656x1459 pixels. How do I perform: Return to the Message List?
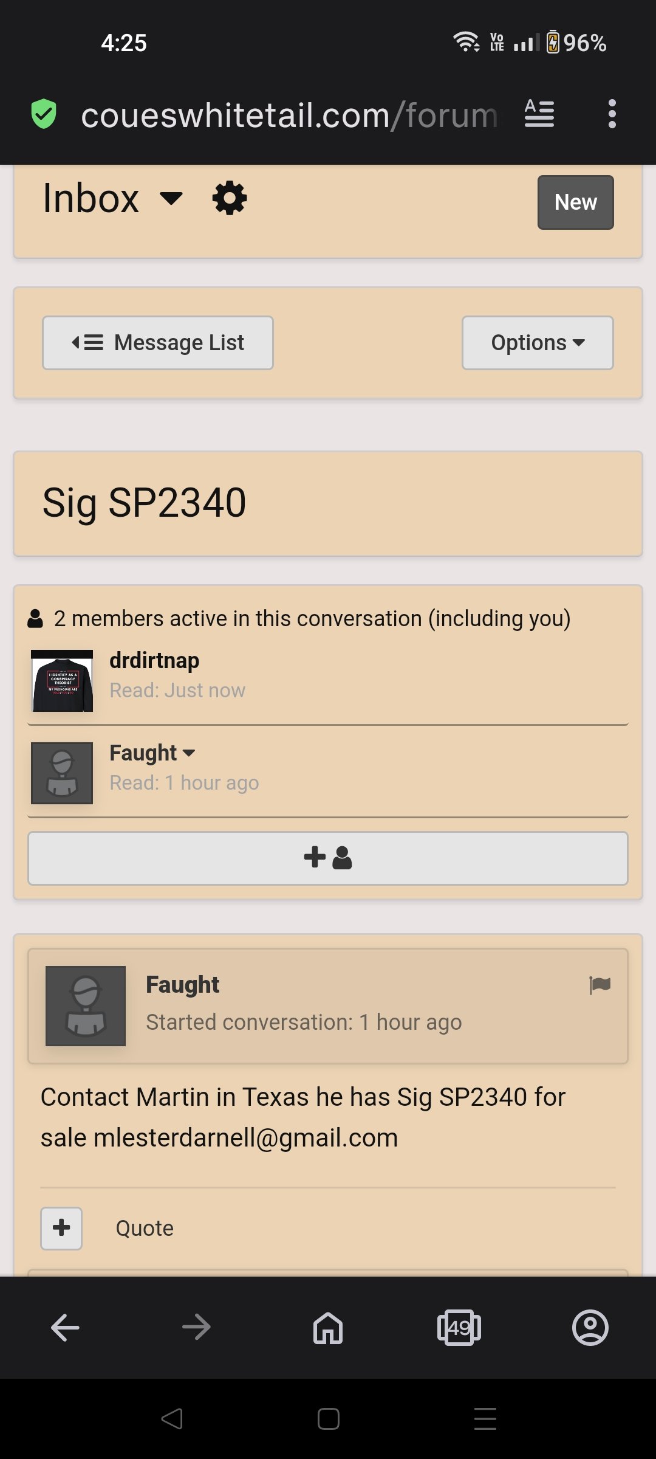tap(158, 343)
